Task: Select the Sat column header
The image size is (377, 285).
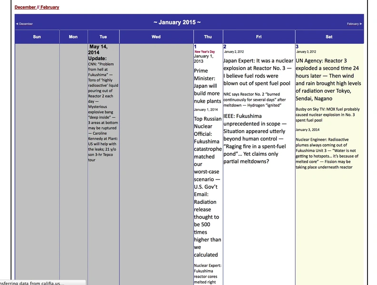Action: pyautogui.click(x=329, y=37)
